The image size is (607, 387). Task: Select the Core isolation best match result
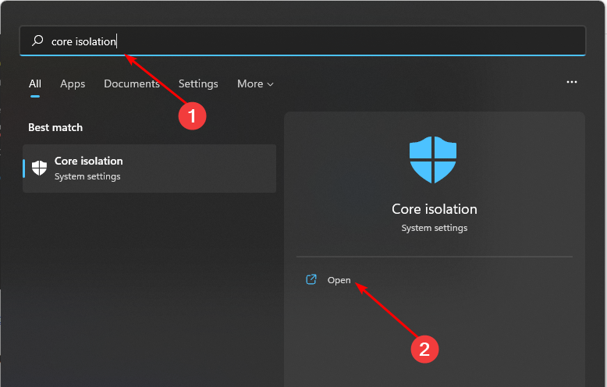150,169
